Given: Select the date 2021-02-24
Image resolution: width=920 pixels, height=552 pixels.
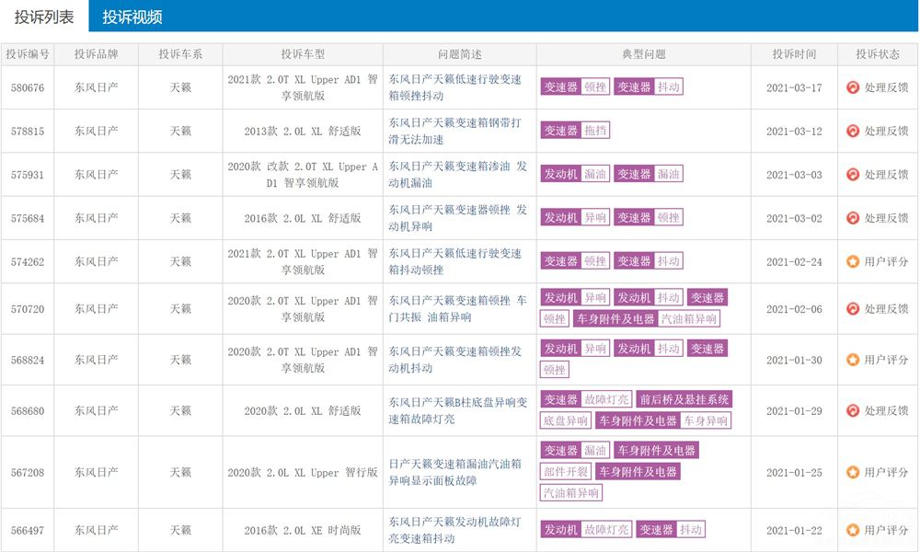Looking at the screenshot, I should 794,261.
